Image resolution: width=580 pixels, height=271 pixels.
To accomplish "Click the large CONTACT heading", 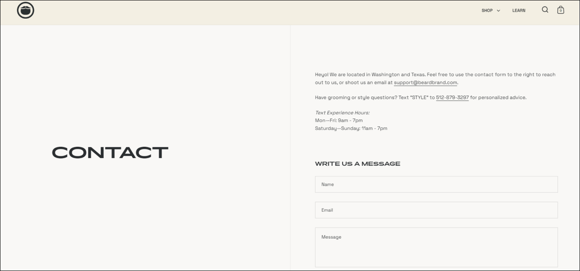I will coord(110,152).
